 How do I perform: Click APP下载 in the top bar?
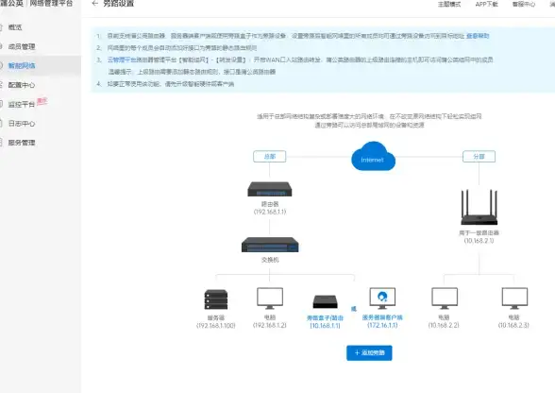[x=487, y=5]
